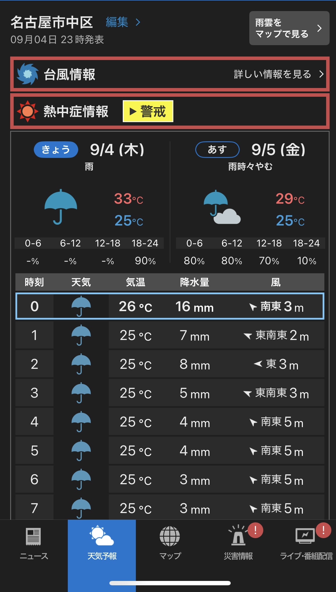Tap the 熱中症情報 heatstroke banner label

[76, 111]
